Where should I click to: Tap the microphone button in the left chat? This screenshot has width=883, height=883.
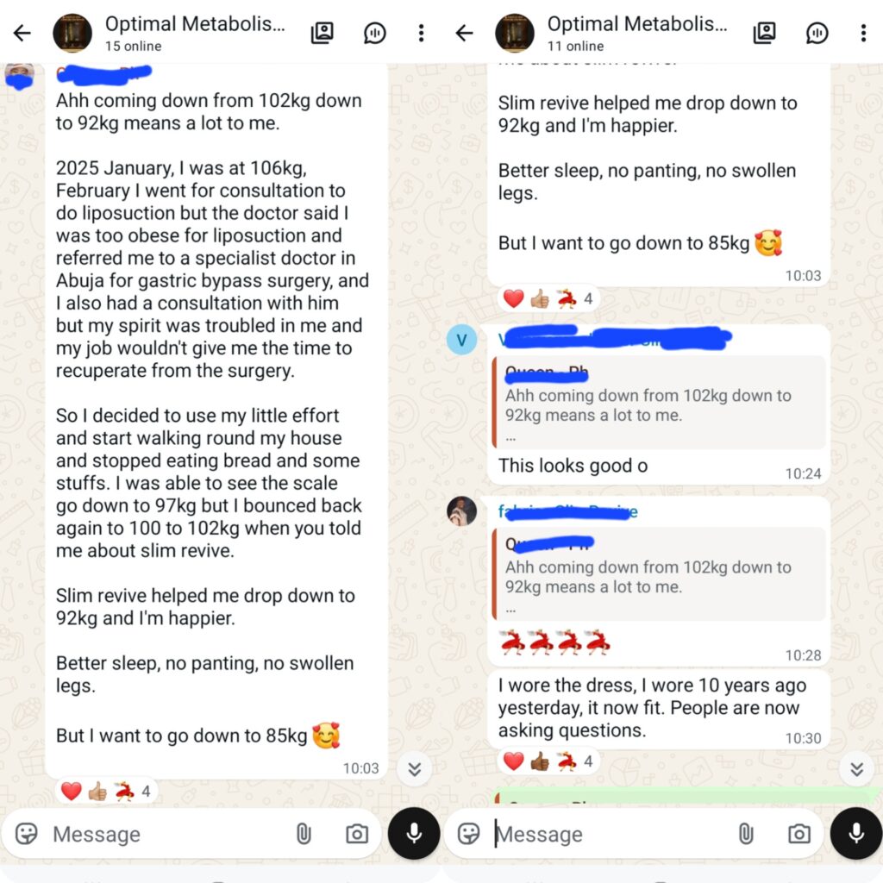pyautogui.click(x=414, y=834)
